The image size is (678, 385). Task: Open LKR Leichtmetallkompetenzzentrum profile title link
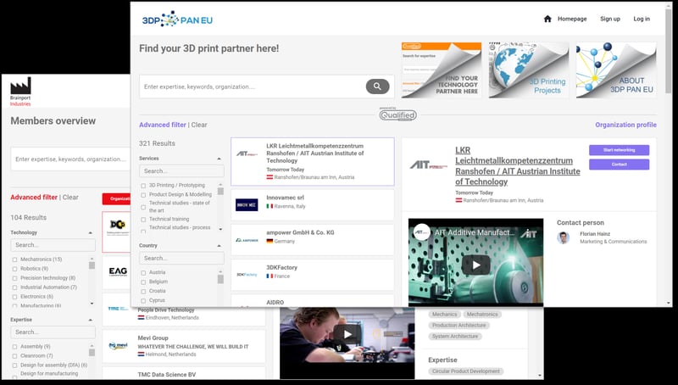(x=518, y=165)
